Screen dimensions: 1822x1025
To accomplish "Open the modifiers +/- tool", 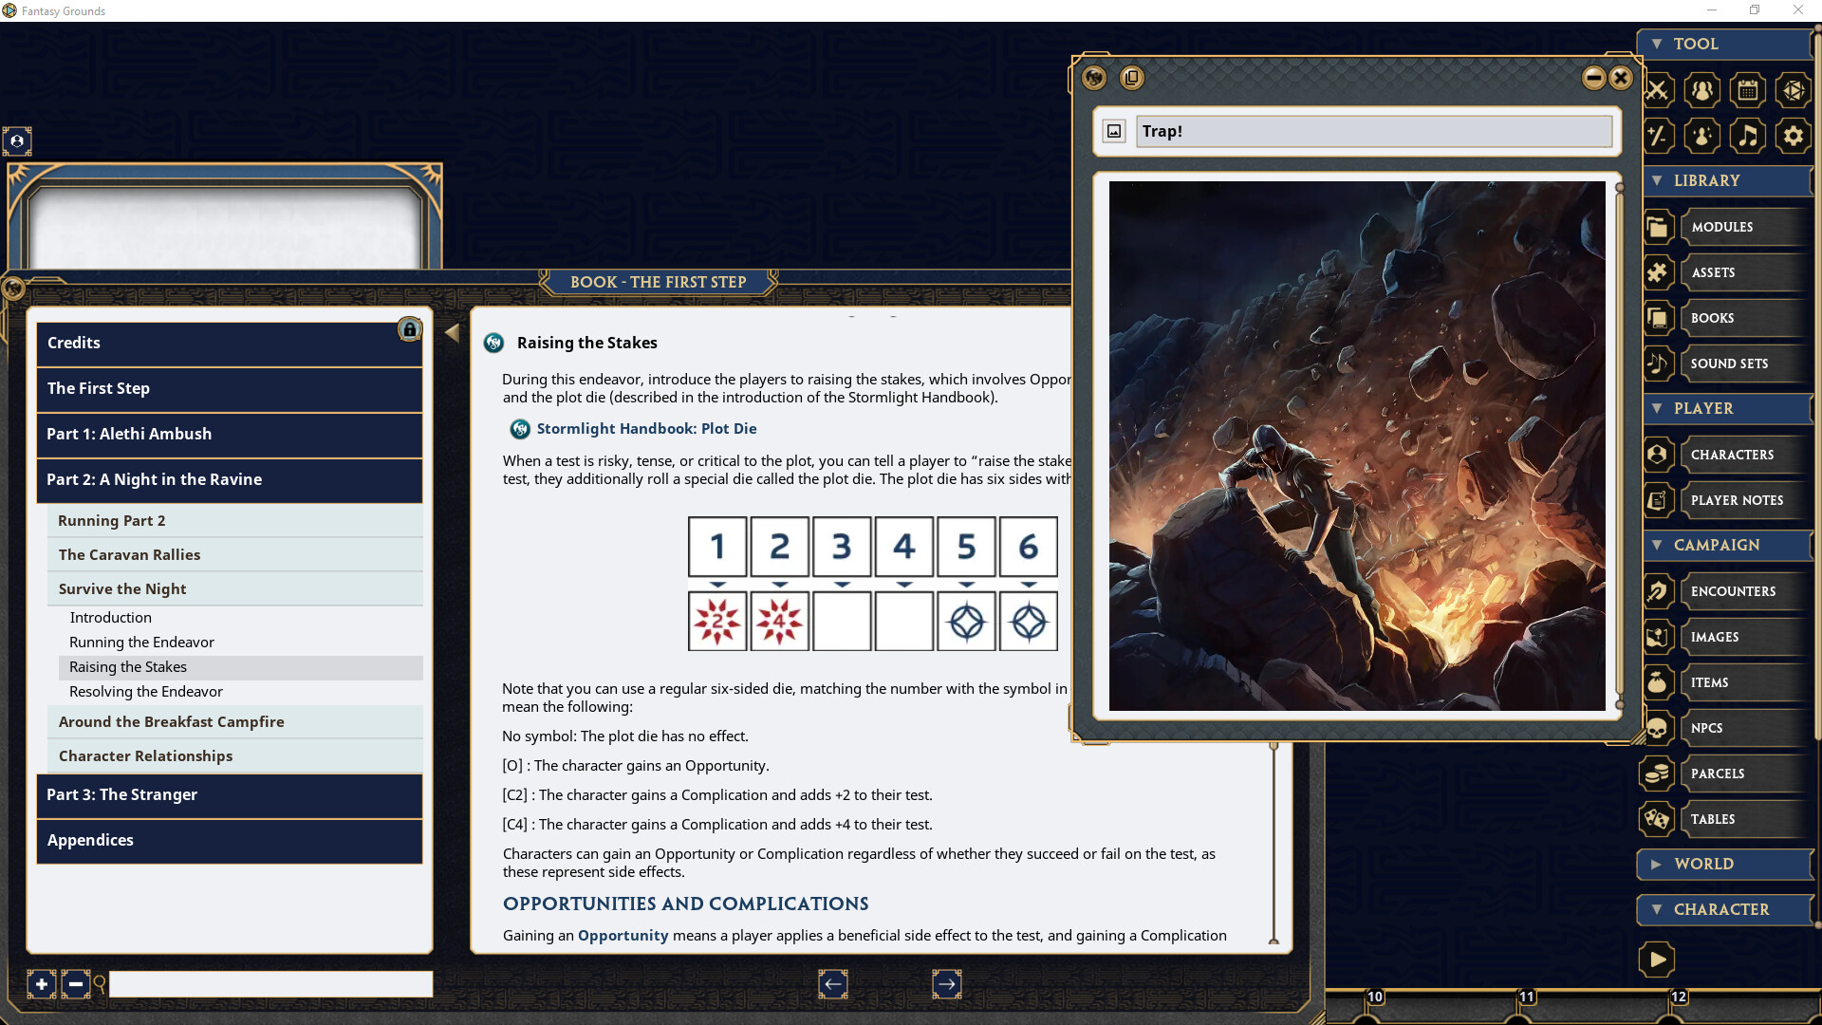I will (1658, 136).
